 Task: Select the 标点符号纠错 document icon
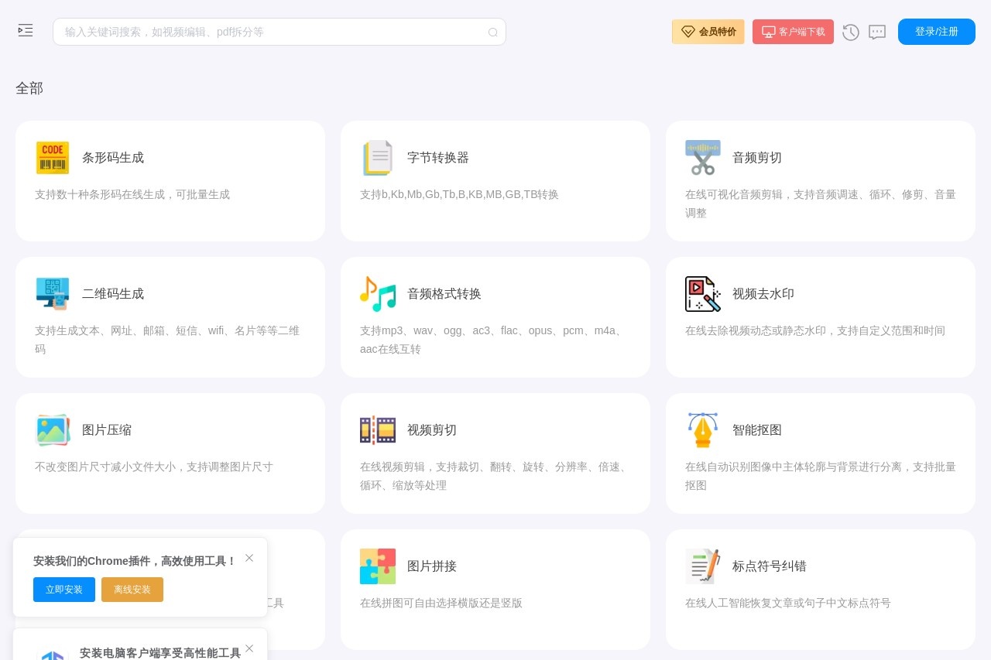coord(702,566)
